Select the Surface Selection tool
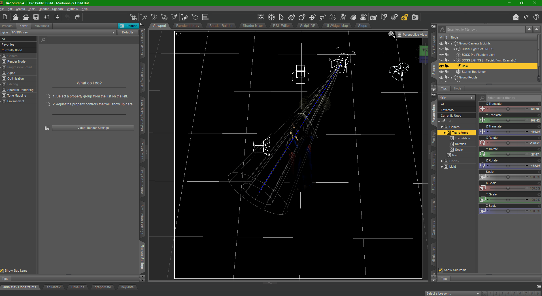This screenshot has height=296, width=542. click(x=353, y=17)
